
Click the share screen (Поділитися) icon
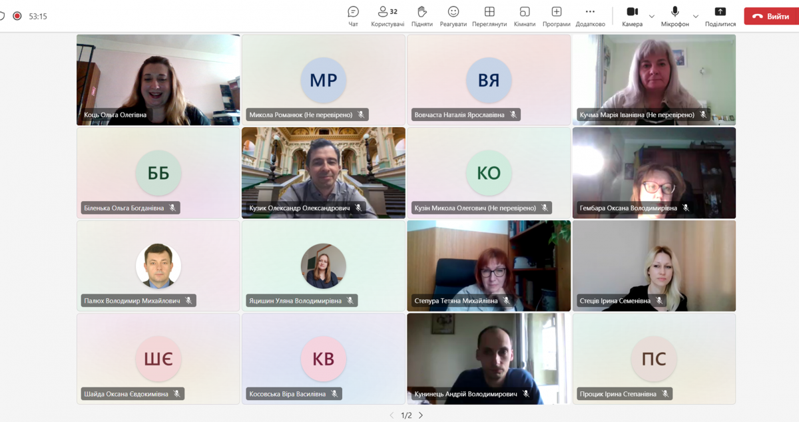click(x=720, y=15)
